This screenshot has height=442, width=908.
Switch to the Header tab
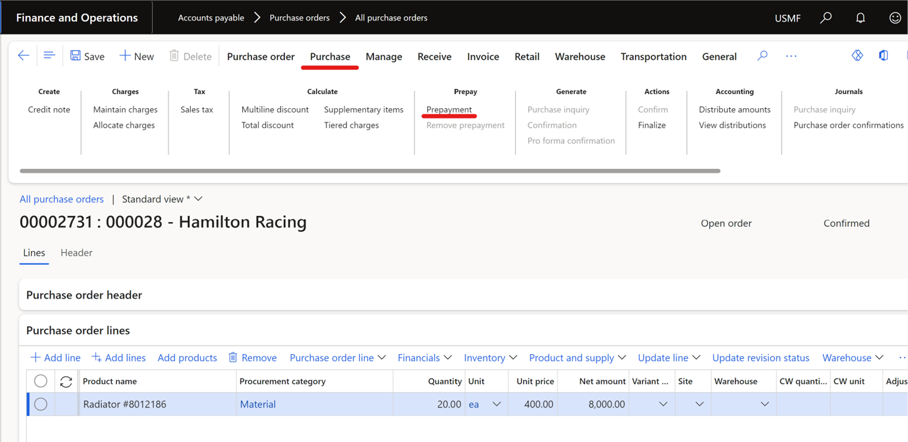[x=76, y=253]
